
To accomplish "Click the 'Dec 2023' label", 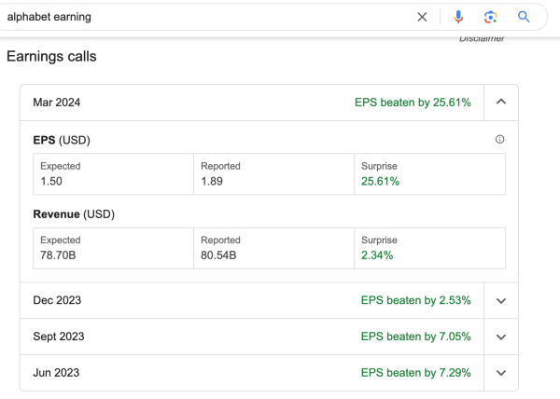I will tap(57, 300).
